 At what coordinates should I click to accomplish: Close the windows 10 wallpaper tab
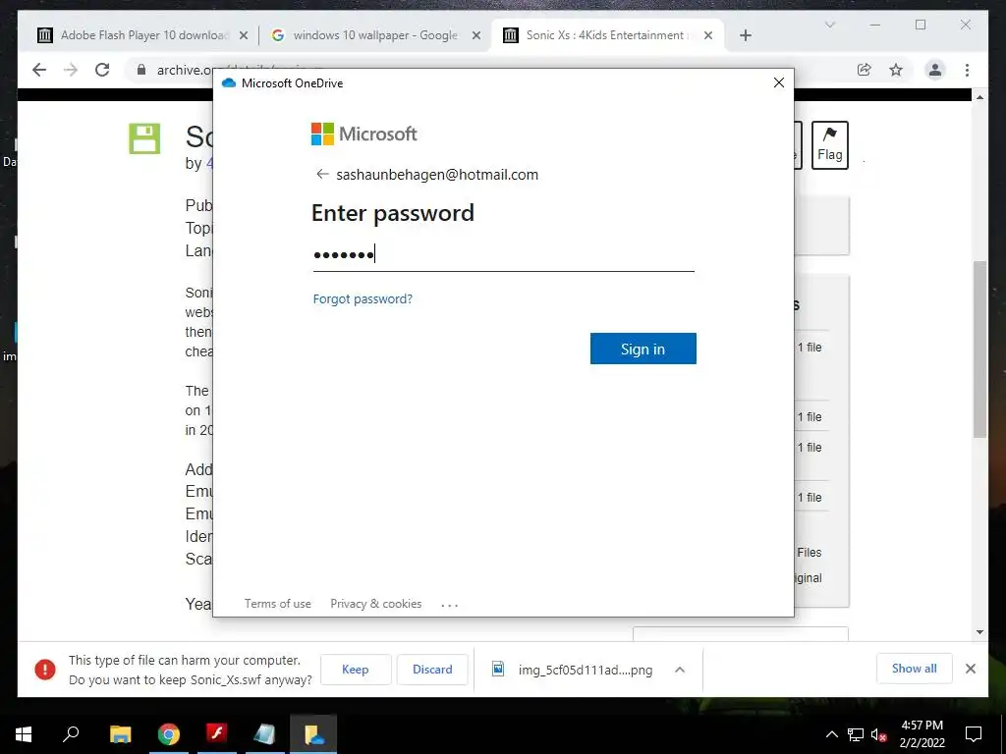point(476,36)
